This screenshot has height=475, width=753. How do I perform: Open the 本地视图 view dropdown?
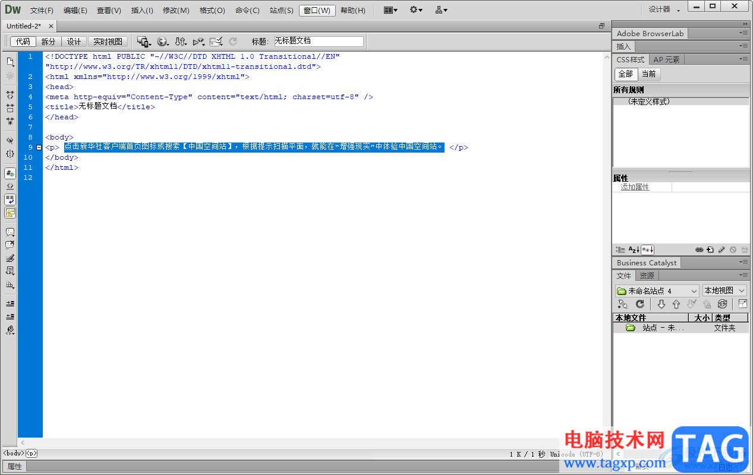click(724, 291)
